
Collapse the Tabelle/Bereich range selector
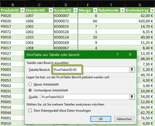click(132, 70)
